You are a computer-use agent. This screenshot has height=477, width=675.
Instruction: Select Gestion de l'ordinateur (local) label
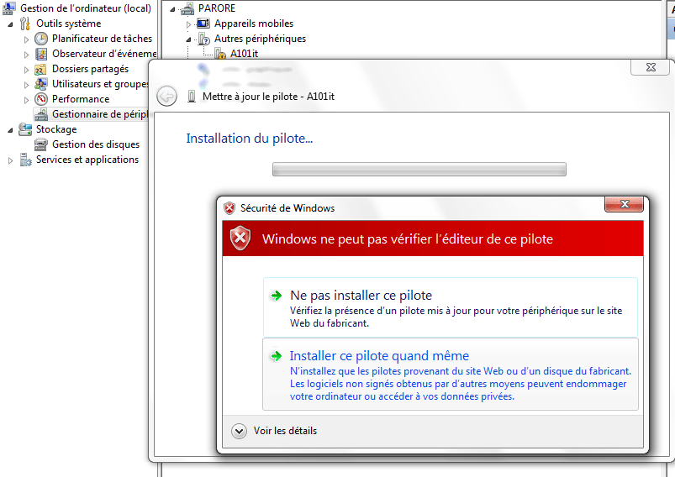tap(86, 8)
